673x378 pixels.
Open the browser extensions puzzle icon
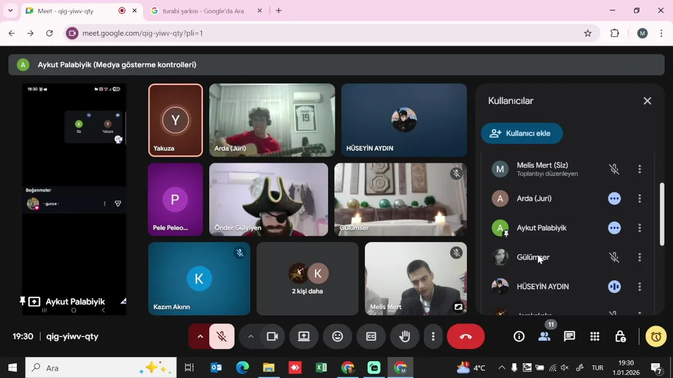pyautogui.click(x=615, y=33)
